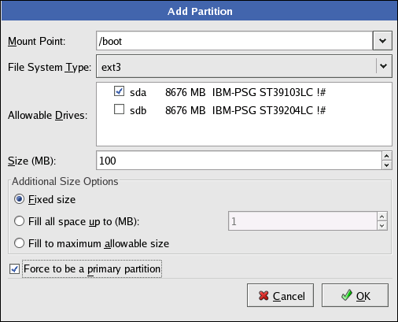Screen dimensions: 398x322
Task: Decrease Size (MB) with the down arrow
Action: pos(387,165)
